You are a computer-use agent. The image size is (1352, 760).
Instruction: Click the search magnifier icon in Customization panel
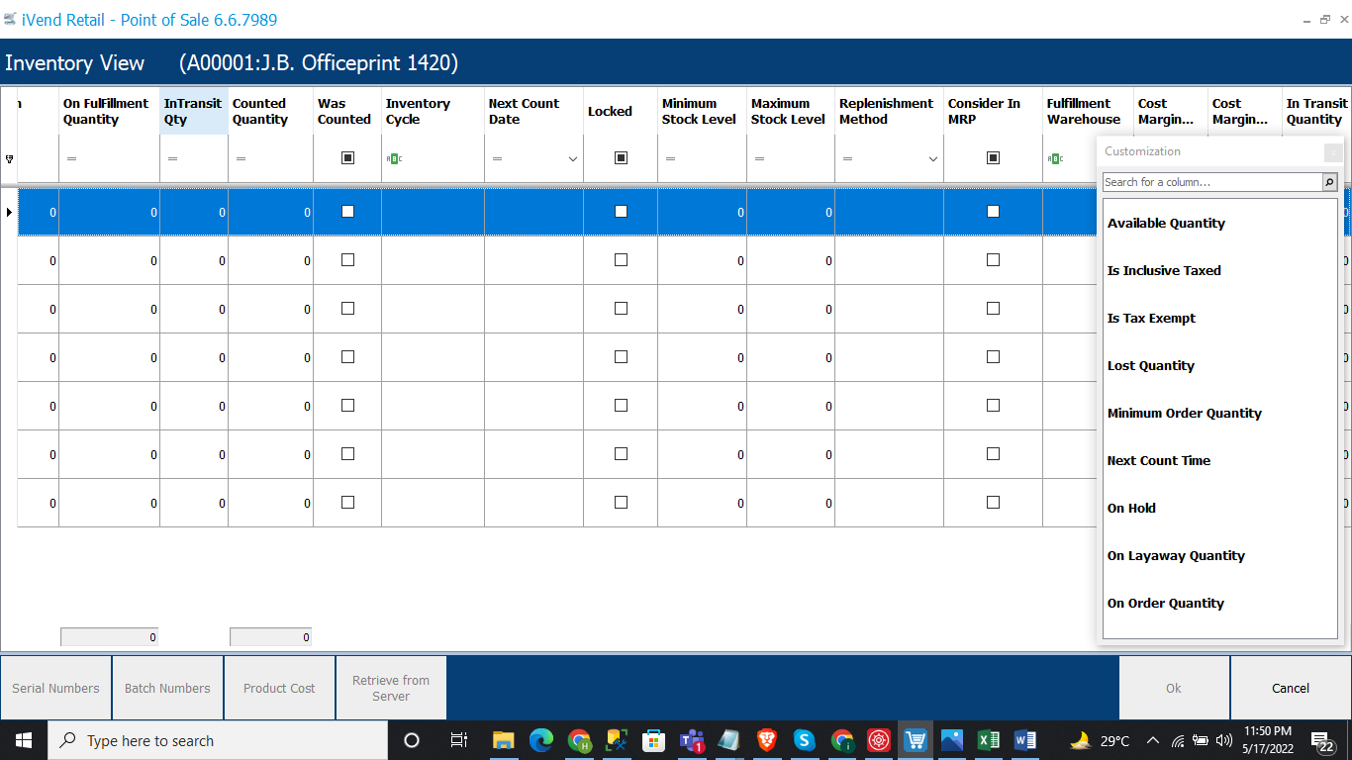(x=1329, y=182)
